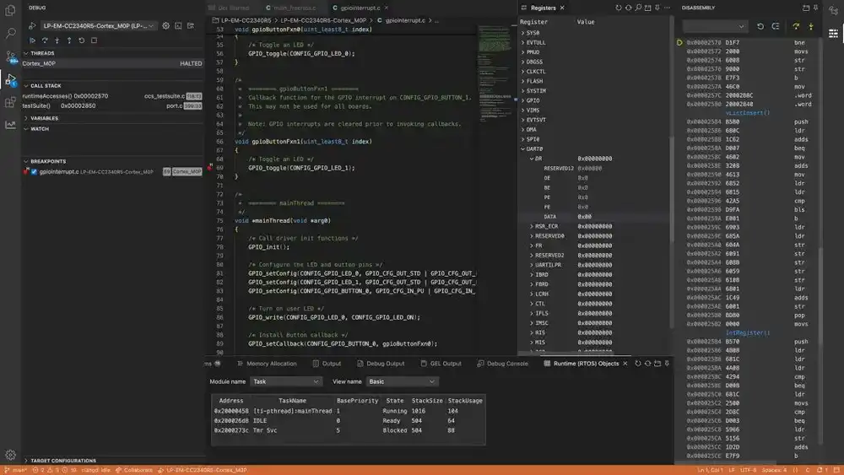Select the testSuite() call stack frame
This screenshot has height=475, width=844.
(112, 106)
